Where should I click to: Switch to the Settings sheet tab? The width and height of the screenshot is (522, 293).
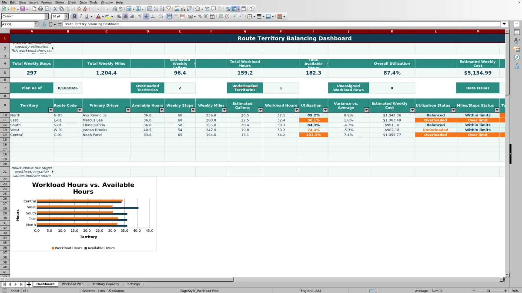pyautogui.click(x=134, y=284)
